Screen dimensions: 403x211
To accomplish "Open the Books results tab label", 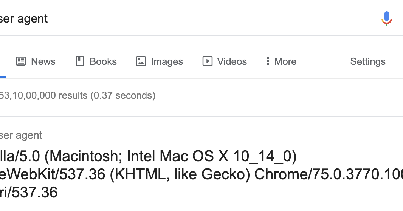I will click(x=103, y=61).
